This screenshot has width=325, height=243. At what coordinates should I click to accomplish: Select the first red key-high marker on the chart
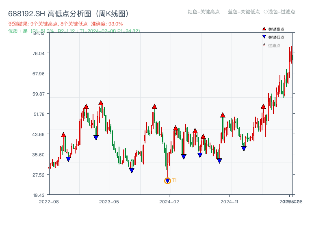63,135
